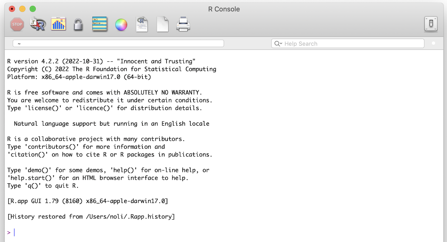Open a document in editor icon
Image resolution: width=447 pixels, height=242 pixels.
click(x=142, y=24)
